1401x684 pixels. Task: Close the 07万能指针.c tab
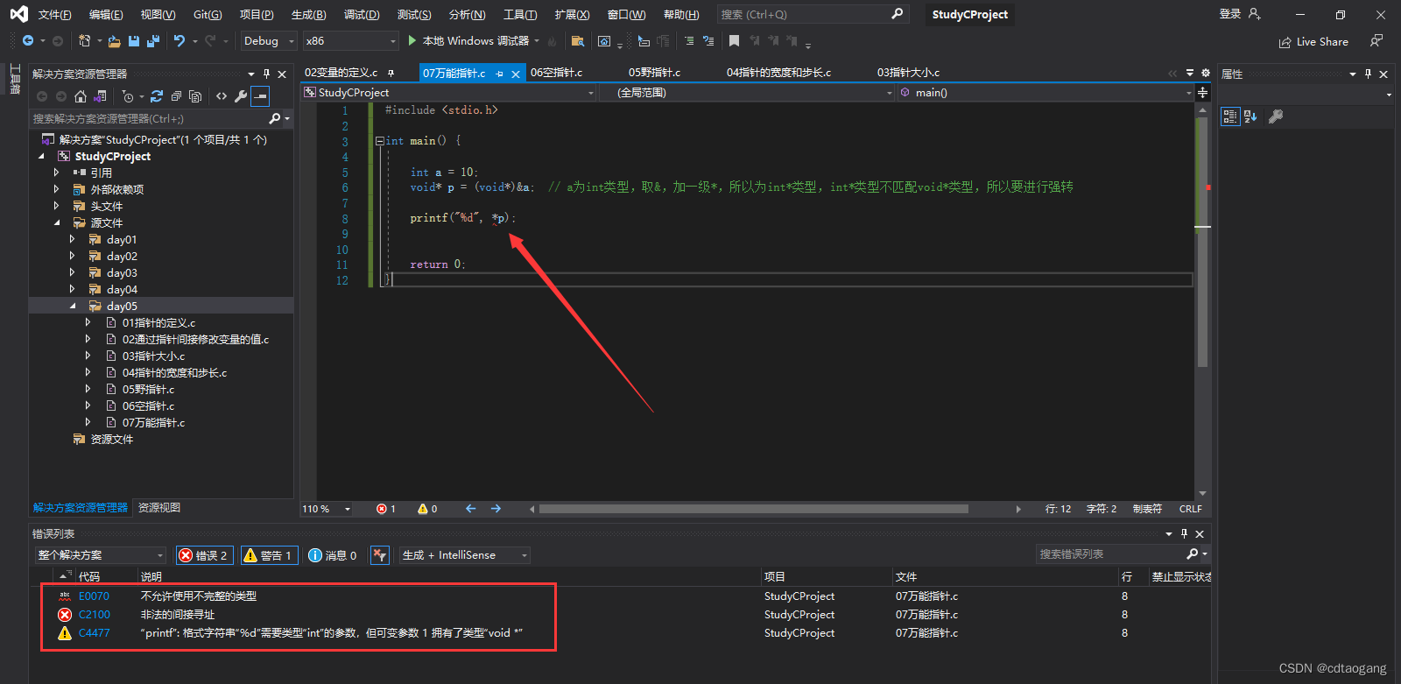[516, 74]
